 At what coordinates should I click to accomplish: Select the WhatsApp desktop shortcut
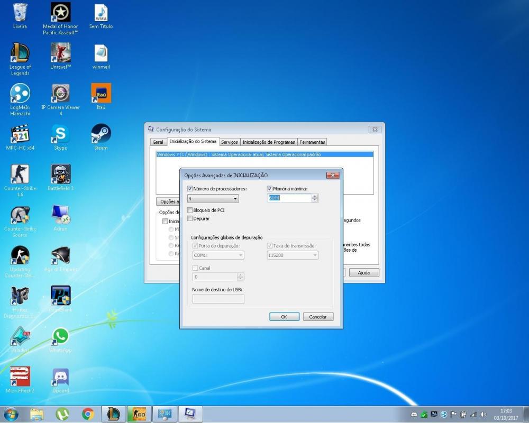click(x=60, y=339)
